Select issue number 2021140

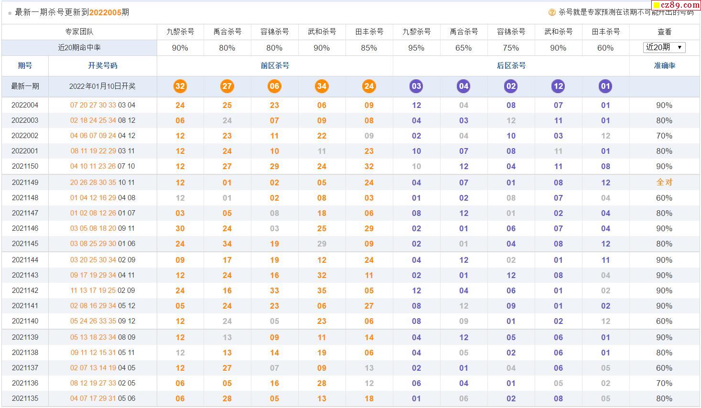tap(25, 321)
